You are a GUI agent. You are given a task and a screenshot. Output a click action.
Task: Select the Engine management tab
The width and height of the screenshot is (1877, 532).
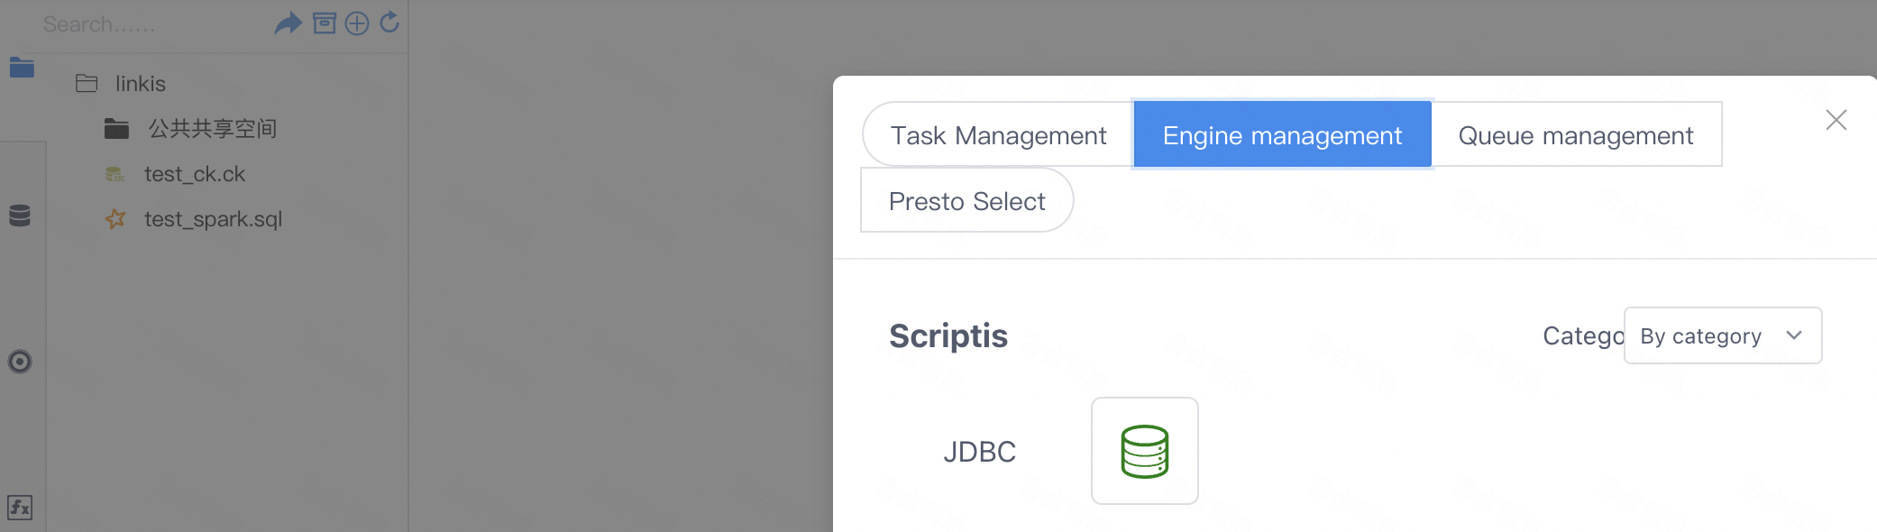[1282, 135]
